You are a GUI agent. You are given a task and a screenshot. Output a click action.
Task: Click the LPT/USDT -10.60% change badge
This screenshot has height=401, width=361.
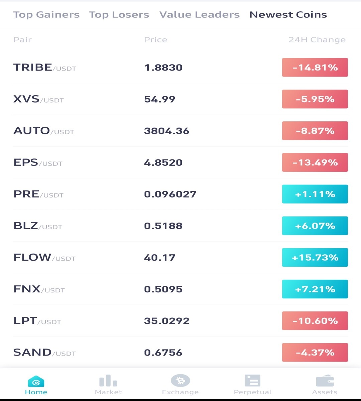315,321
